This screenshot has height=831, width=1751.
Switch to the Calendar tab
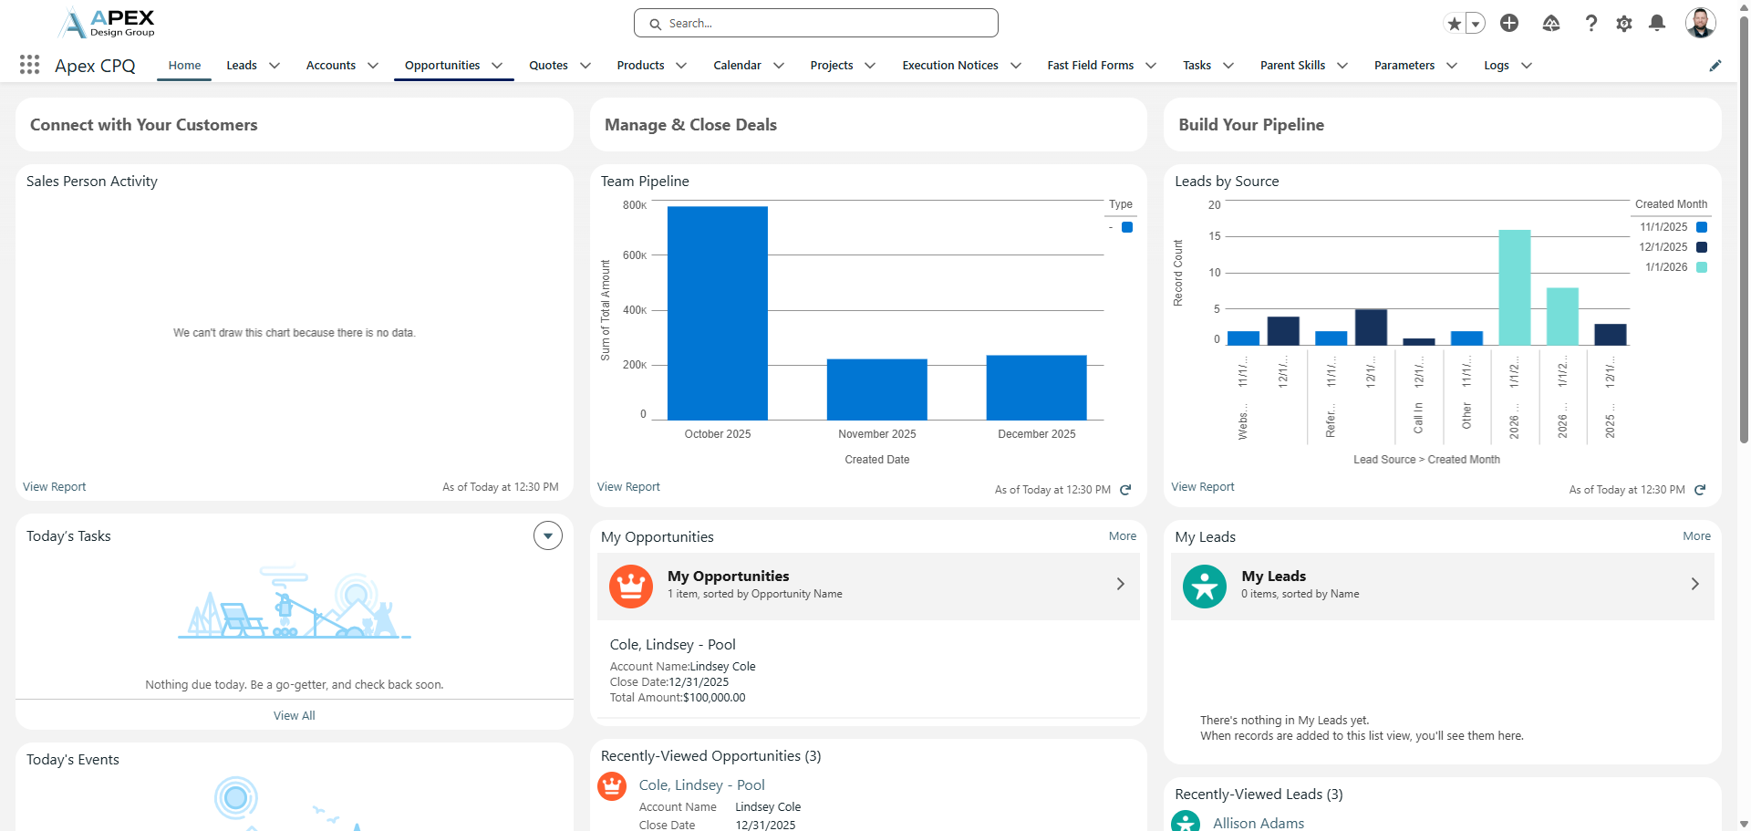737,66
